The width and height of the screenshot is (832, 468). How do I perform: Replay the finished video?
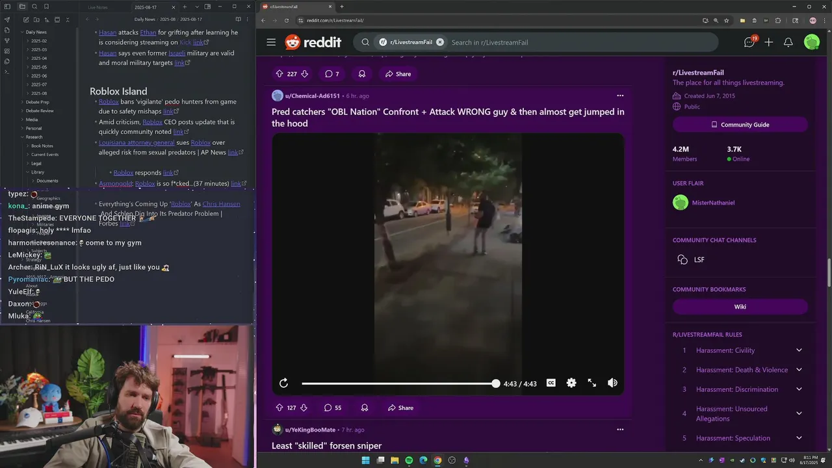coord(283,383)
